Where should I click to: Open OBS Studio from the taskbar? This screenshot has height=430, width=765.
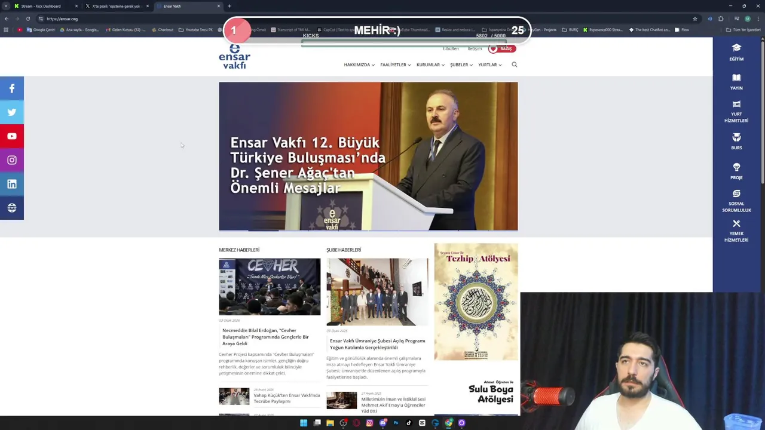click(343, 423)
